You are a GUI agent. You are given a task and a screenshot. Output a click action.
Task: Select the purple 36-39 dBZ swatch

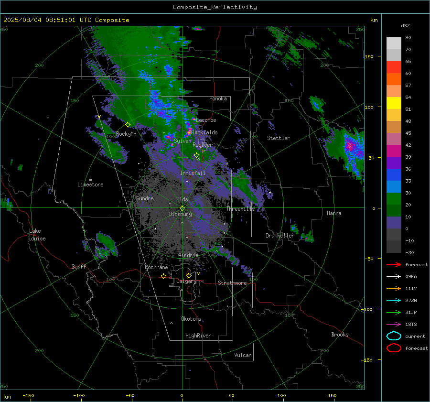[394, 163]
